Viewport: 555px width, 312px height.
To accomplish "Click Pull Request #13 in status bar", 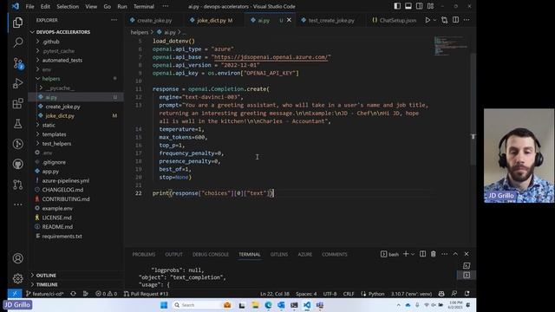I will pos(147,294).
